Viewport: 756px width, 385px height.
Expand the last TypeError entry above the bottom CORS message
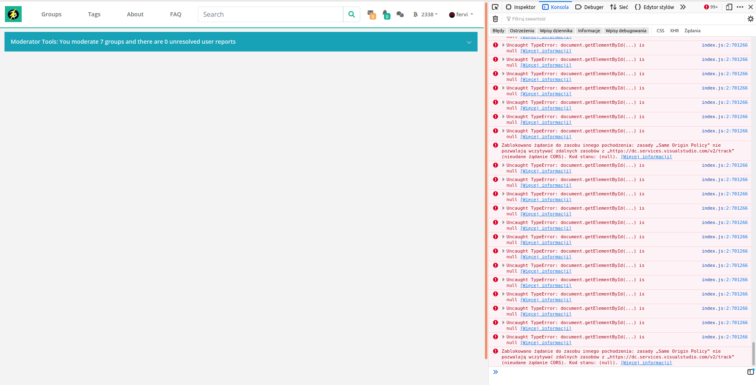[x=503, y=337]
